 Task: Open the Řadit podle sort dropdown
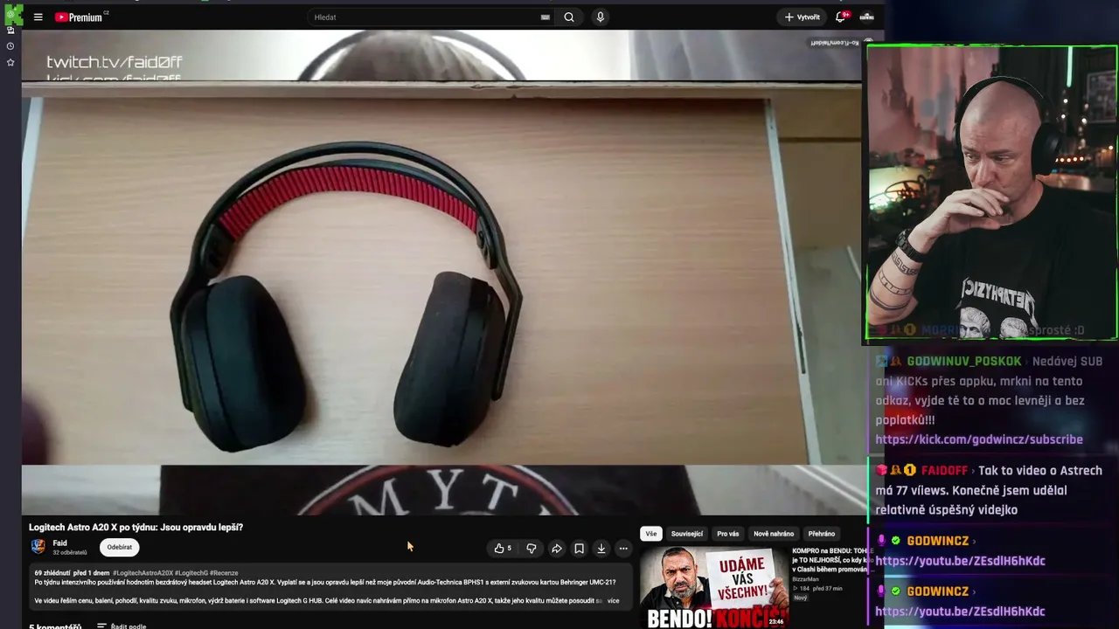pyautogui.click(x=122, y=626)
